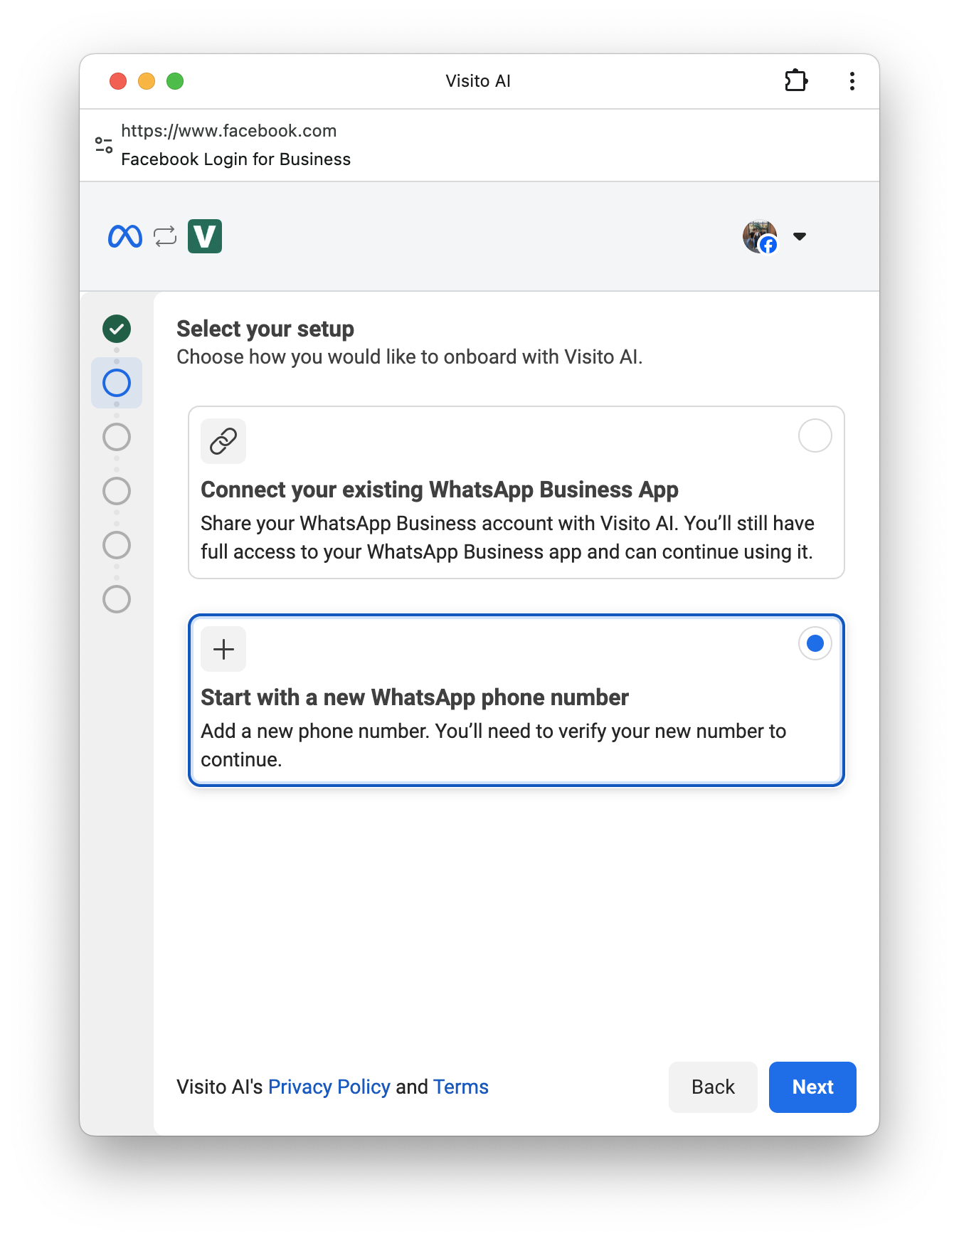Click the completed green checkmark step
The width and height of the screenshot is (959, 1241).
(117, 329)
